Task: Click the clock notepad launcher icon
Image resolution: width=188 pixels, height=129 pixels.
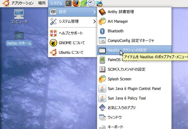Action: [x=91, y=3]
